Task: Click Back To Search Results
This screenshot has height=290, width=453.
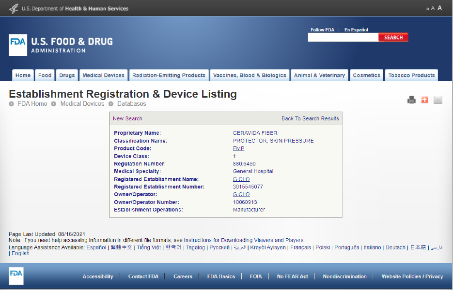Action: (310, 118)
